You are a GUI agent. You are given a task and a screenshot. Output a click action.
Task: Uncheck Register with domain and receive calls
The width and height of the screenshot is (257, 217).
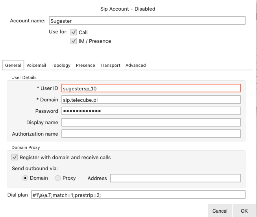[x=15, y=158]
